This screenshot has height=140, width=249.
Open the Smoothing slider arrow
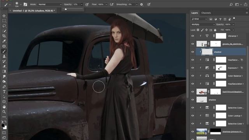click(137, 4)
